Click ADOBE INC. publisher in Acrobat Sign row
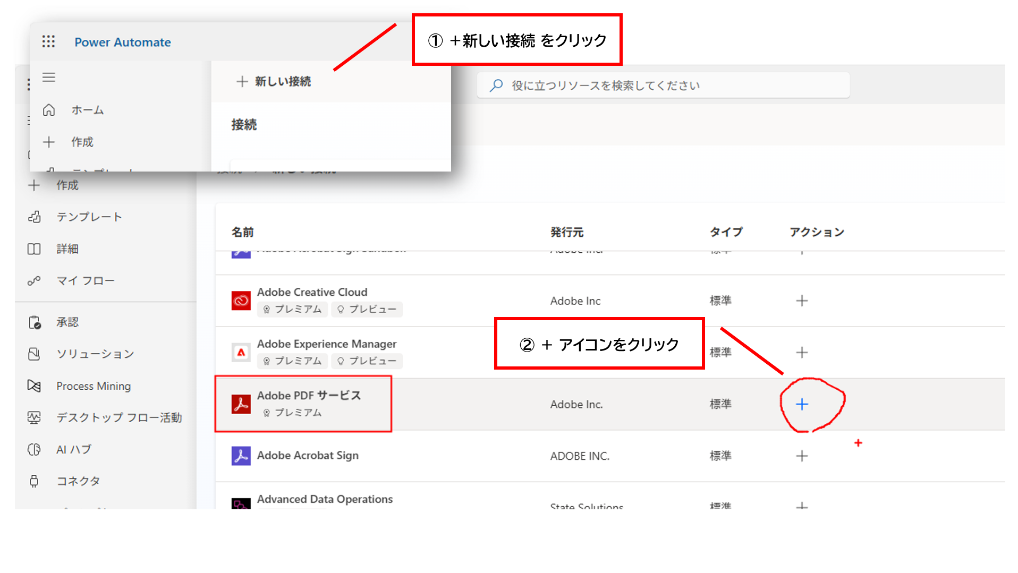 click(x=580, y=456)
